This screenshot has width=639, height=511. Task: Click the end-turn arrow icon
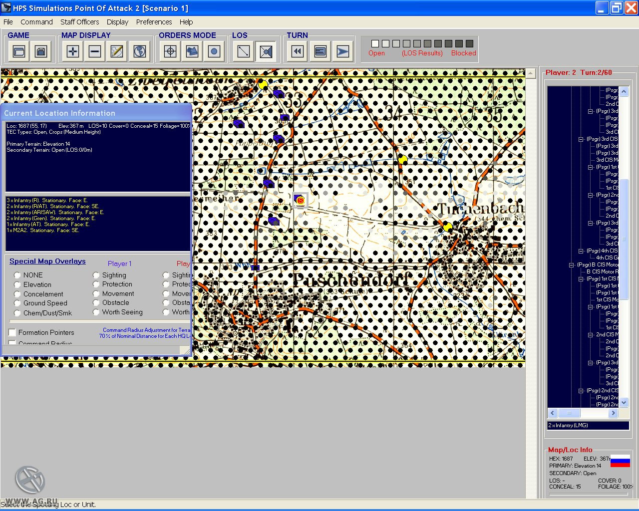coord(343,51)
